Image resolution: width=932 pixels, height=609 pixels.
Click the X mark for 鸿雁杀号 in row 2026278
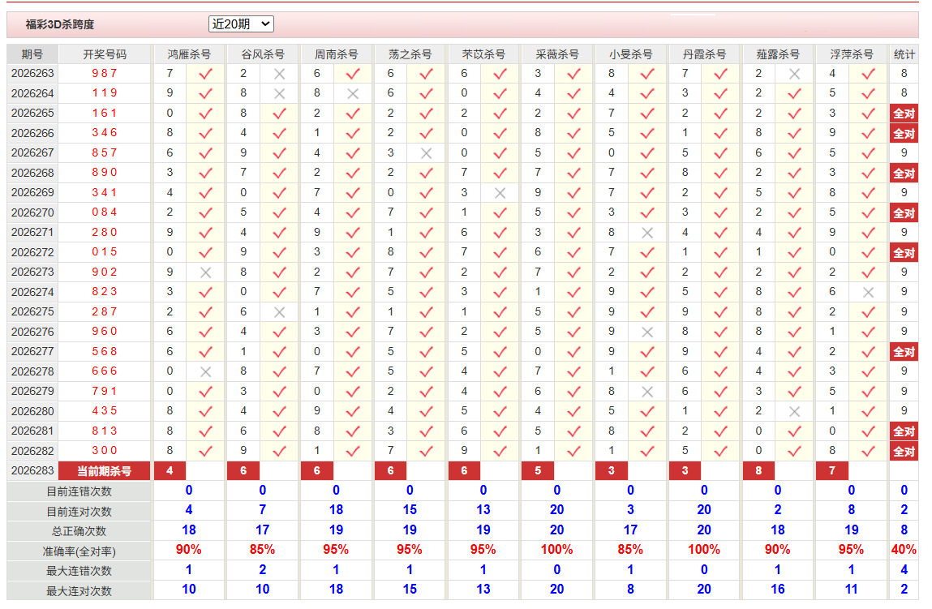coord(206,372)
